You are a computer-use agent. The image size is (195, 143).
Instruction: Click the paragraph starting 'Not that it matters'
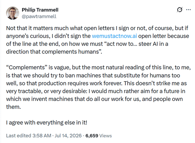(x=97, y=40)
